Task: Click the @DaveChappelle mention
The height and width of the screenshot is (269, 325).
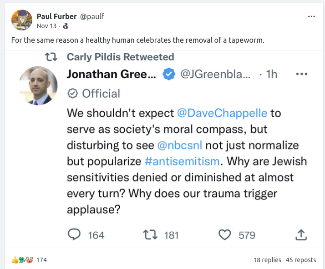Action: pyautogui.click(x=226, y=113)
